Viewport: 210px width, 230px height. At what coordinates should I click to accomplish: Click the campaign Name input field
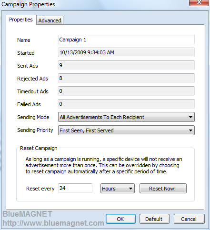pos(126,40)
